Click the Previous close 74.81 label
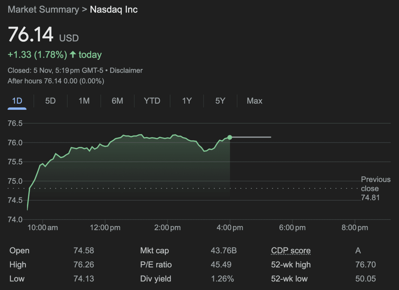 click(x=376, y=188)
